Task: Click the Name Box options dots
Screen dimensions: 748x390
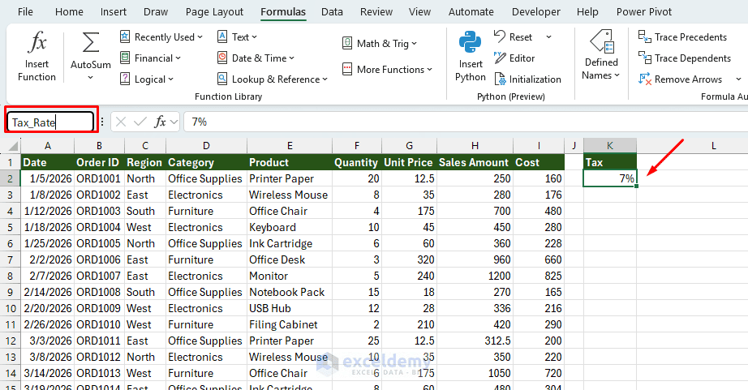Action: pos(102,122)
